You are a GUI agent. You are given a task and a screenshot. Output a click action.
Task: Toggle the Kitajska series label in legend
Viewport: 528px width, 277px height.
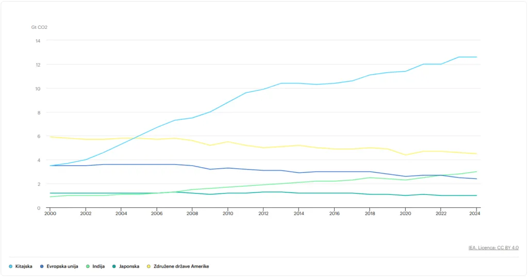click(x=24, y=266)
